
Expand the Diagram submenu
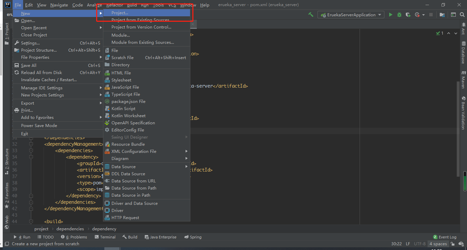point(146,159)
